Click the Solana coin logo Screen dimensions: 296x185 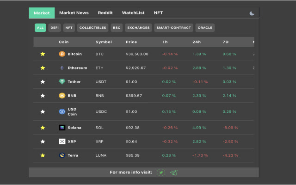pyautogui.click(x=62, y=128)
